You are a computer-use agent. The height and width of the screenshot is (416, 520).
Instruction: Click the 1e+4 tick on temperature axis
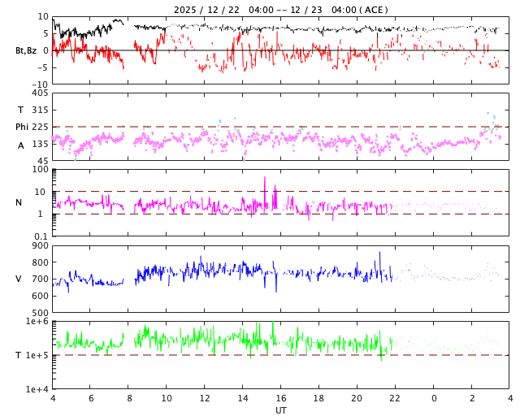click(x=37, y=389)
